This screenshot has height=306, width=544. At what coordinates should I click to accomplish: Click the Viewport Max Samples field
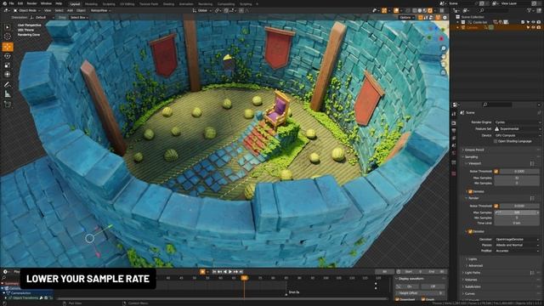[517, 178]
